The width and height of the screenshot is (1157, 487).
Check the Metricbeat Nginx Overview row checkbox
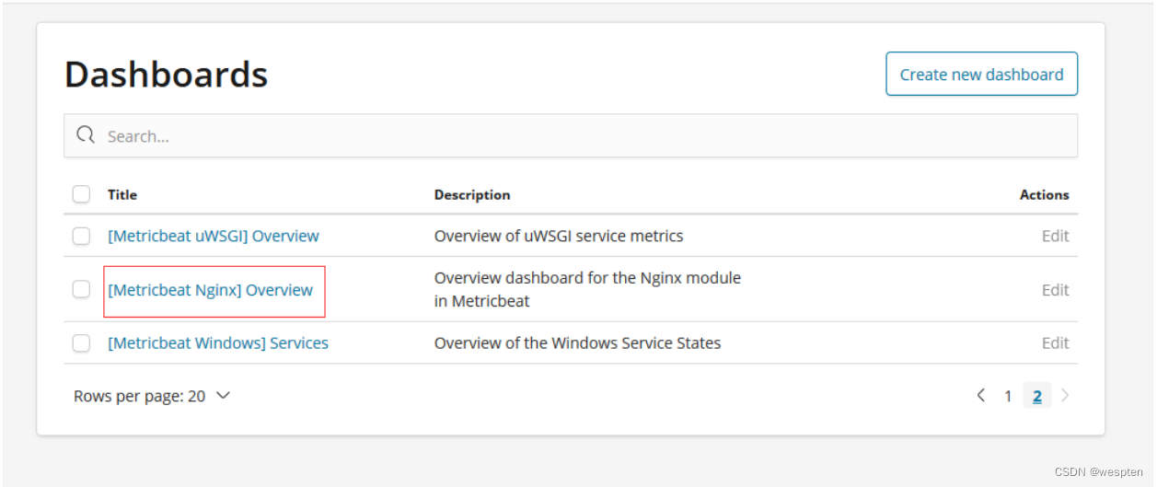click(81, 289)
